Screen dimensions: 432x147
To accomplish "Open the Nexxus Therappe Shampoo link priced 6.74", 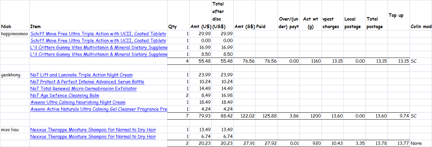I will tap(93, 137).
